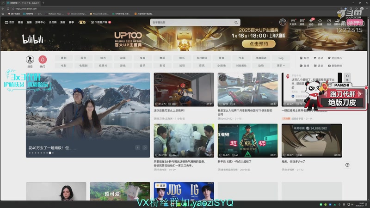Click the round icon below refresh at right edge

347,165
